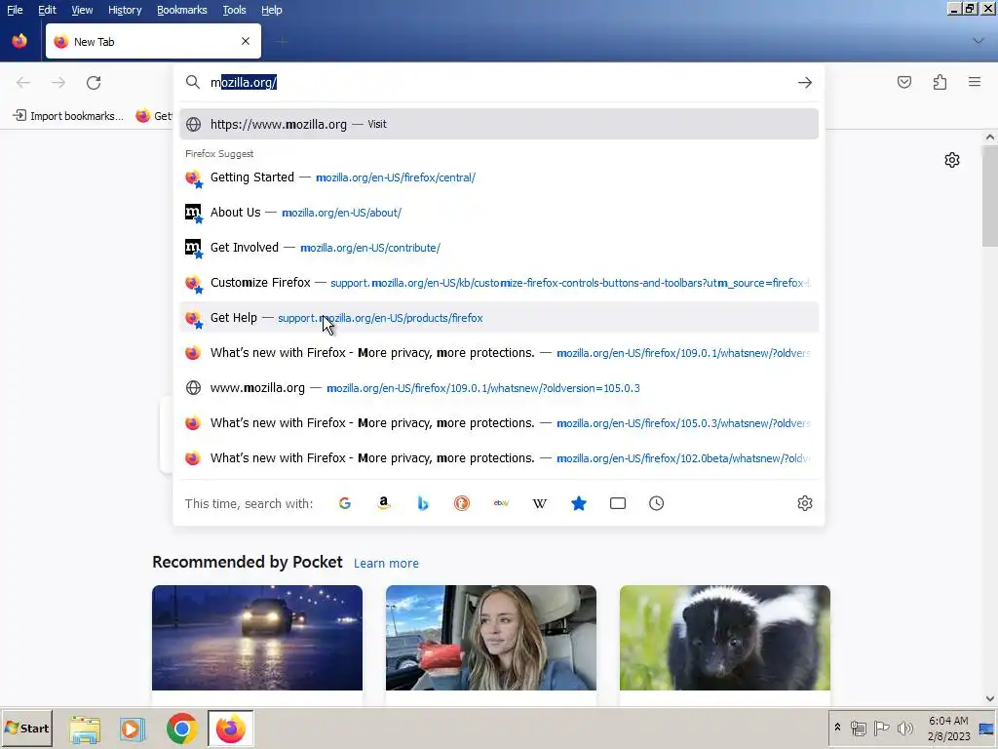Open the Extensions puzzle icon
The width and height of the screenshot is (998, 749).
(940, 82)
